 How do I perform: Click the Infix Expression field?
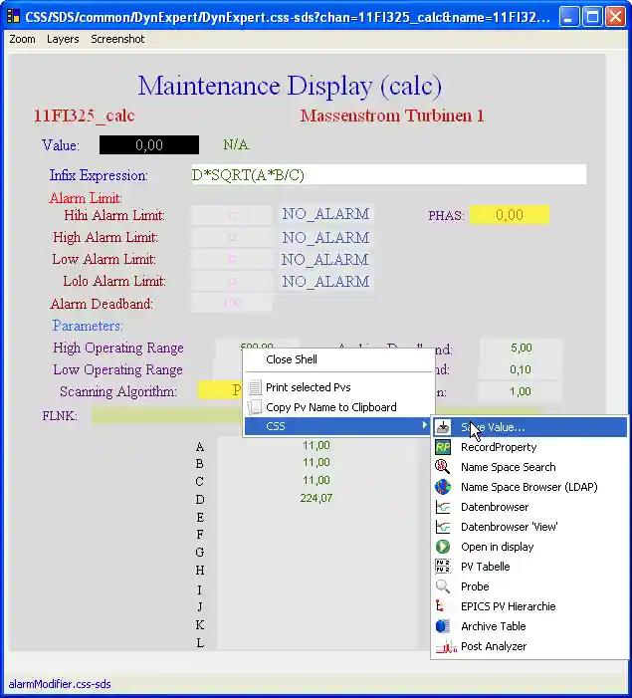click(388, 174)
